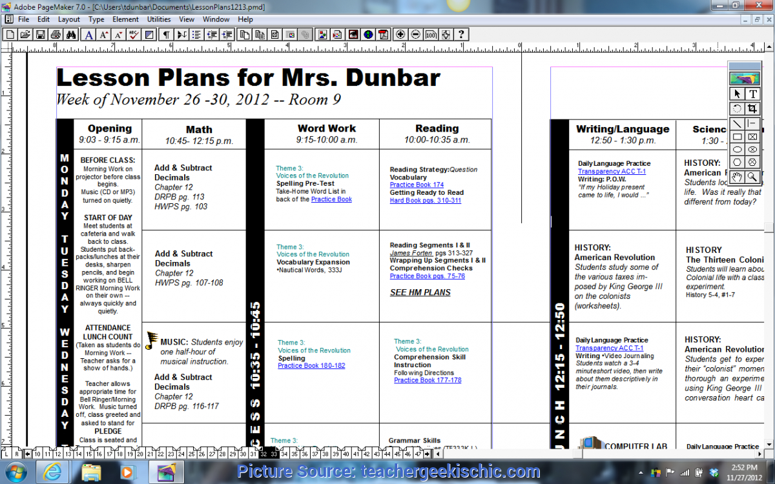Screen dimensions: 775x484
Task: Select the Constrained Line tool
Action: pos(752,123)
